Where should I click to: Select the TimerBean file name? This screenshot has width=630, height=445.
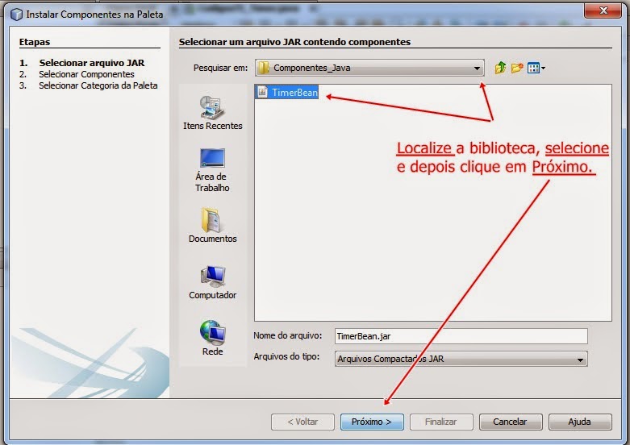pyautogui.click(x=294, y=93)
